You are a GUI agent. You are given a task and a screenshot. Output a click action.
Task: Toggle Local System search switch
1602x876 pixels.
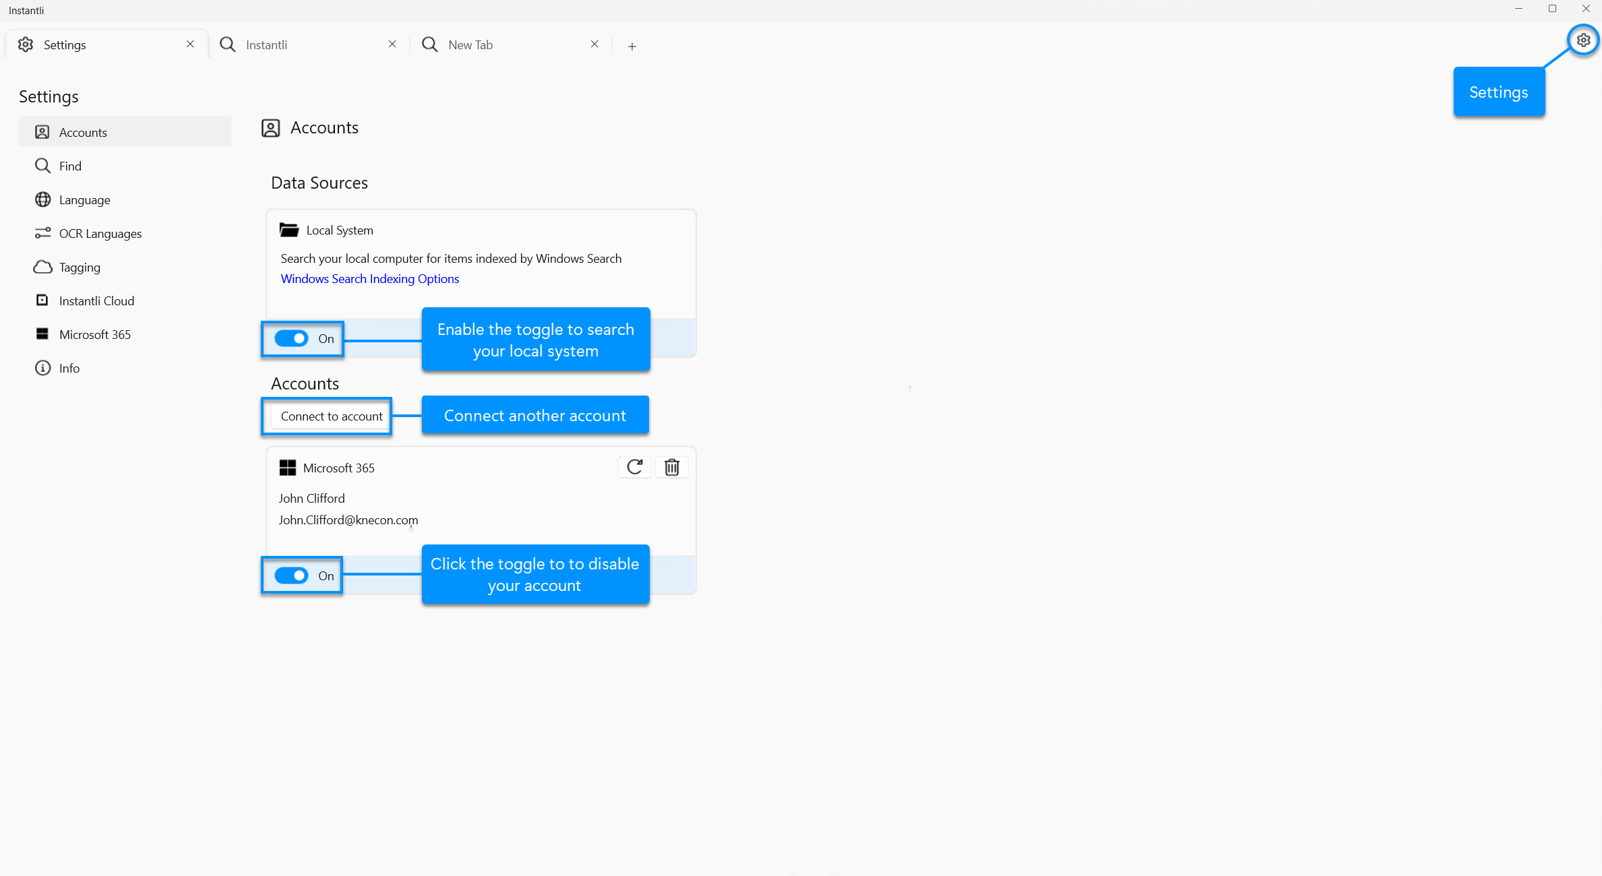(291, 338)
